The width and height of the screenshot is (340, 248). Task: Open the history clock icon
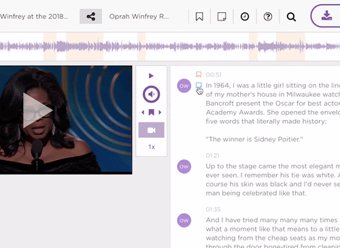pos(245,16)
